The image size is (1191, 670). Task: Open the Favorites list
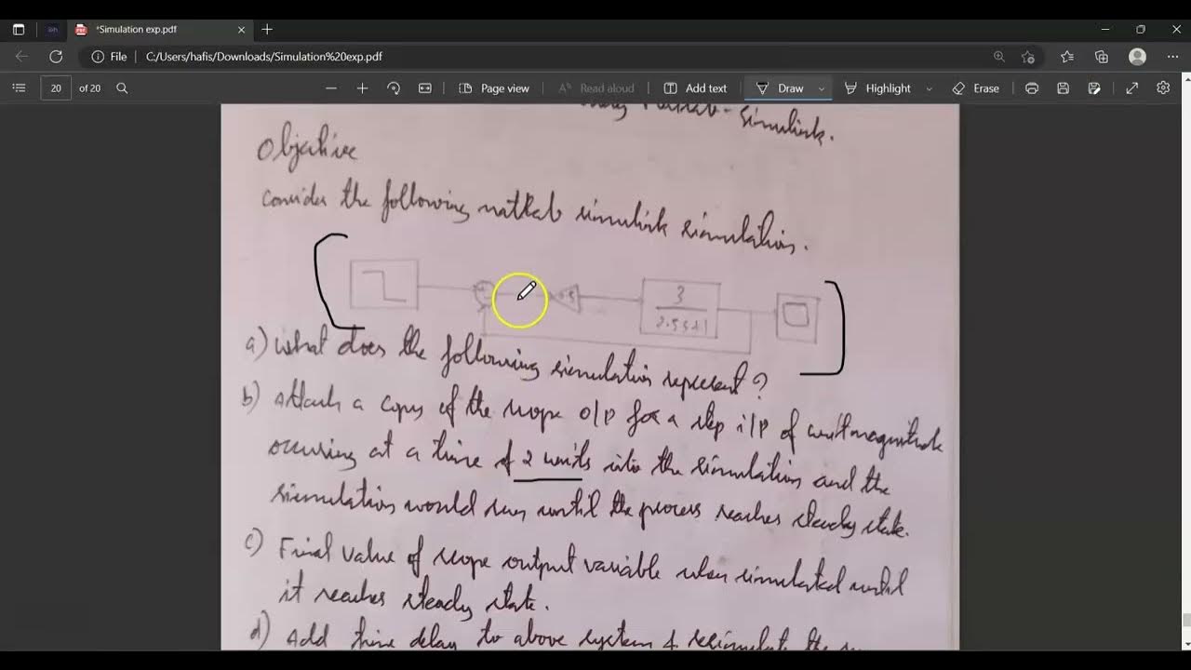(1066, 57)
